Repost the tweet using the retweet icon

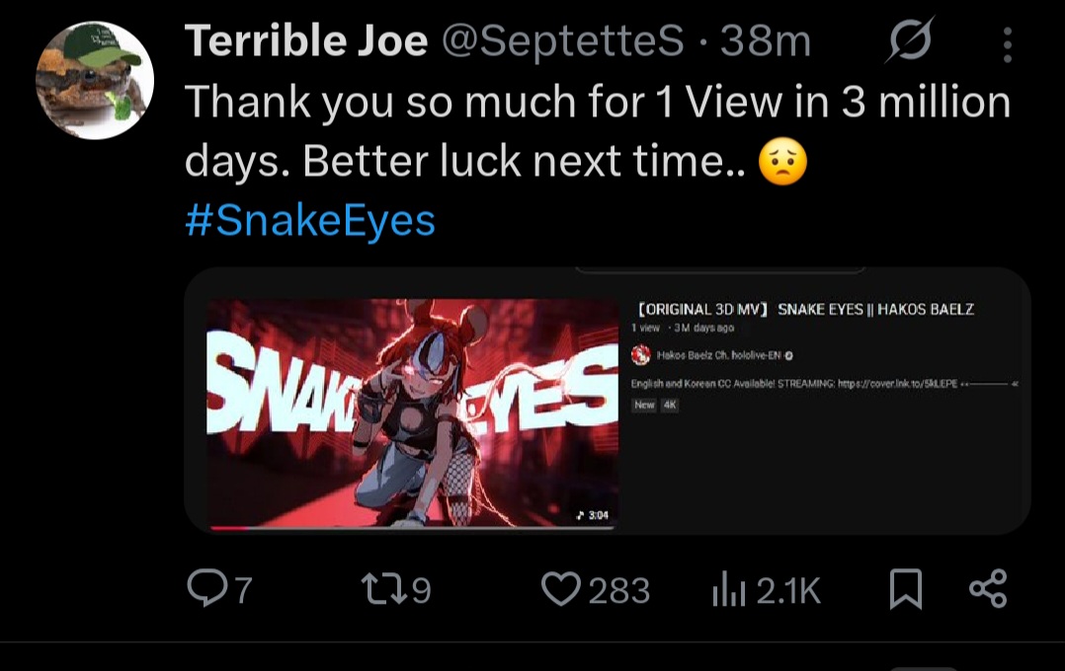pyautogui.click(x=382, y=589)
